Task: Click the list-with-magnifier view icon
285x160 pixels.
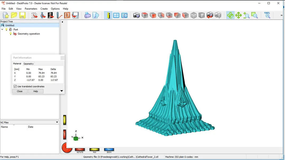Action: click(124, 15)
